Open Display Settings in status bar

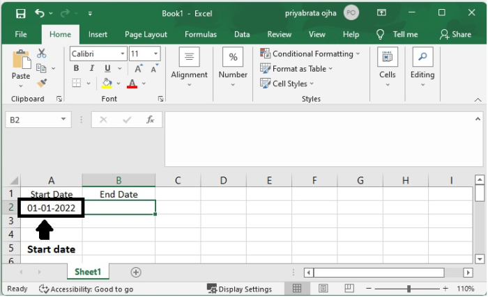coord(240,289)
